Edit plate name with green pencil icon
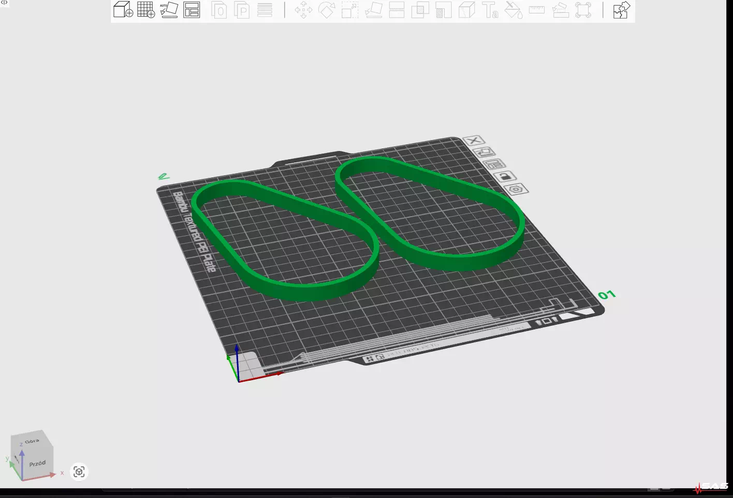 164,177
